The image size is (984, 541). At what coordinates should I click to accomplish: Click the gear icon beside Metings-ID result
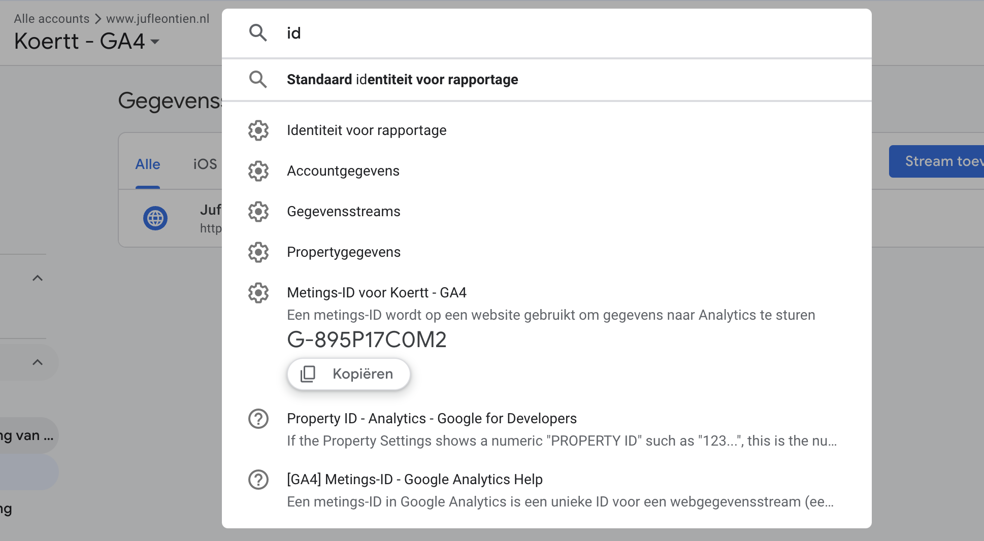258,293
